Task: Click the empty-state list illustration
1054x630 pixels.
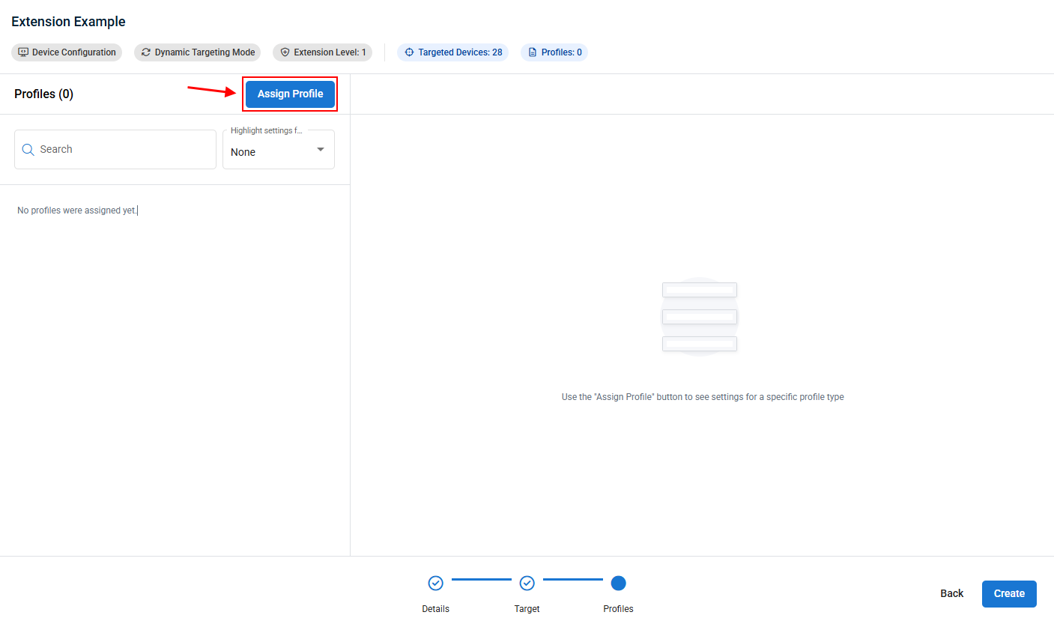Action: coord(700,317)
